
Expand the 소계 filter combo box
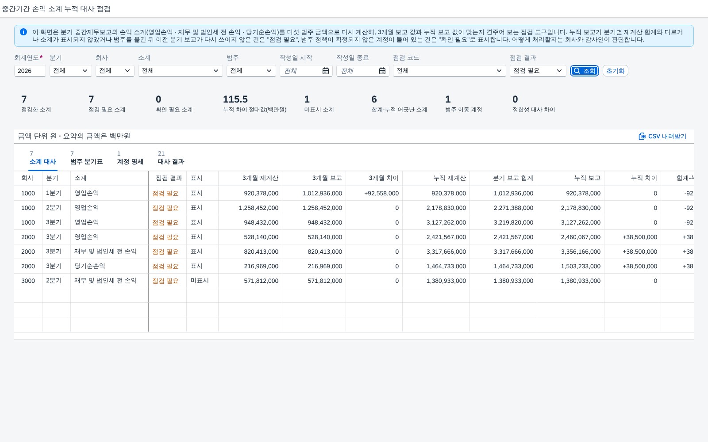181,71
